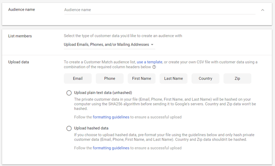Click the Zip column header chip

point(237,78)
